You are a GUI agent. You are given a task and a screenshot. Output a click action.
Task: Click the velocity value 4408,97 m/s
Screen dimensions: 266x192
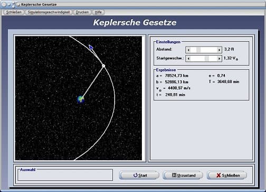[179, 88]
